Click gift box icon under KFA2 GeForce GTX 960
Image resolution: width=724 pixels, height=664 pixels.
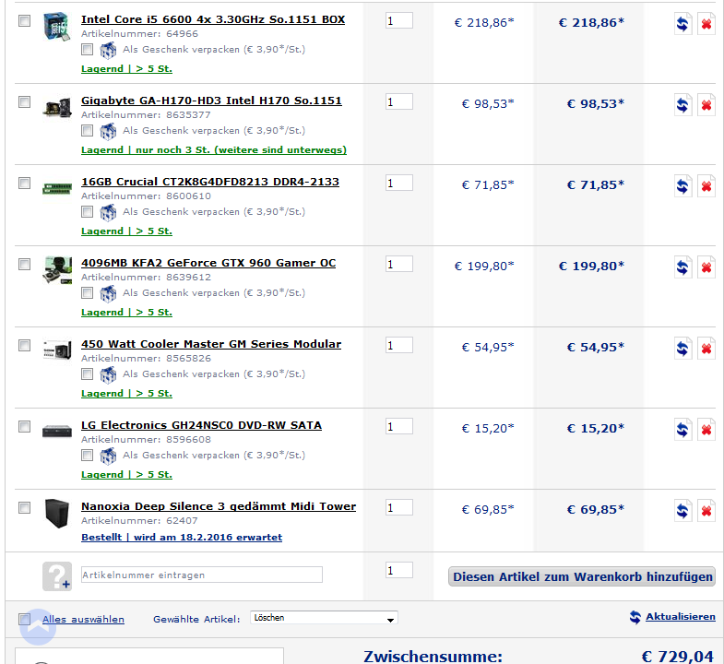pos(108,293)
